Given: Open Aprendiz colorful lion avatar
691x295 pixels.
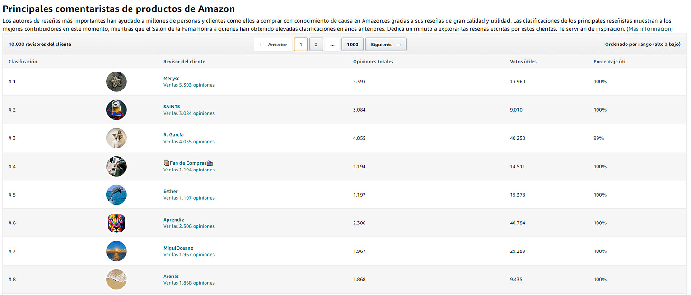Looking at the screenshot, I should (x=116, y=223).
